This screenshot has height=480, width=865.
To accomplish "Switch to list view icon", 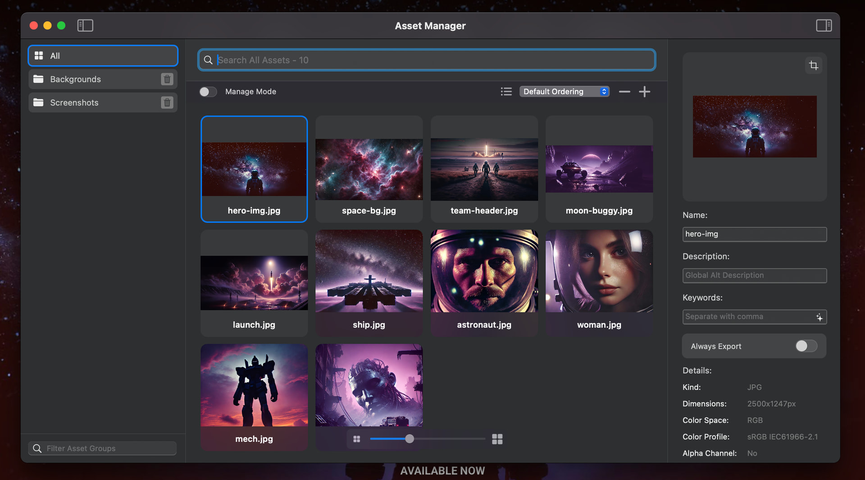I will pyautogui.click(x=506, y=92).
